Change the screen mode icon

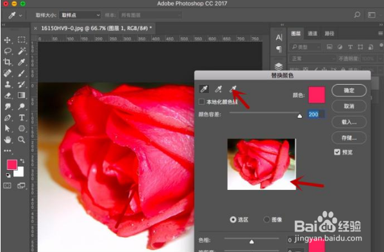point(21,185)
